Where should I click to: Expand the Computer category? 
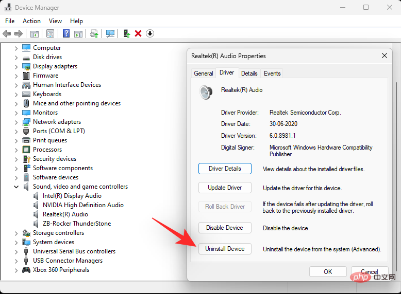tap(16, 48)
